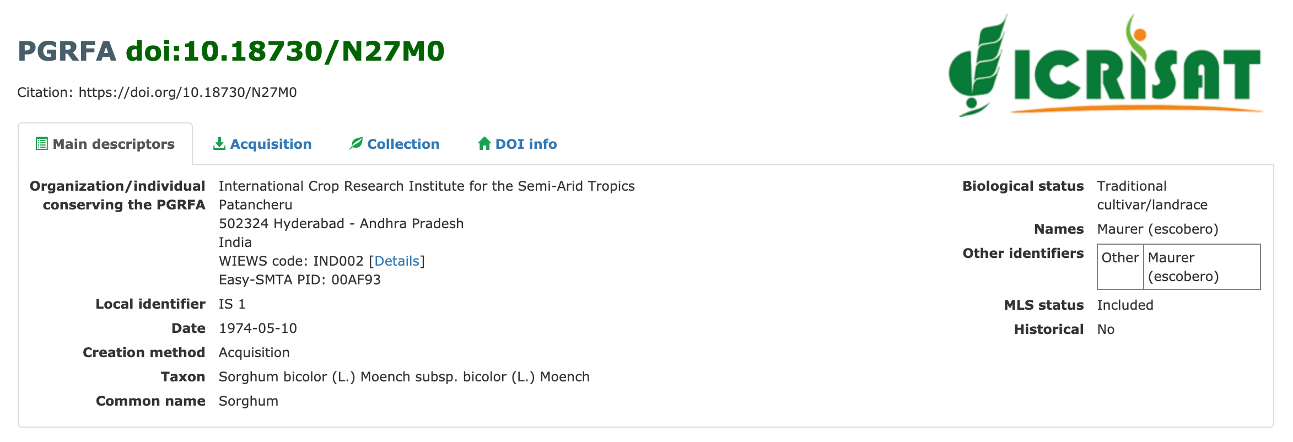Viewport: 1293px width, 442px height.
Task: Click the International Crop Research Institute name
Action: (x=427, y=186)
